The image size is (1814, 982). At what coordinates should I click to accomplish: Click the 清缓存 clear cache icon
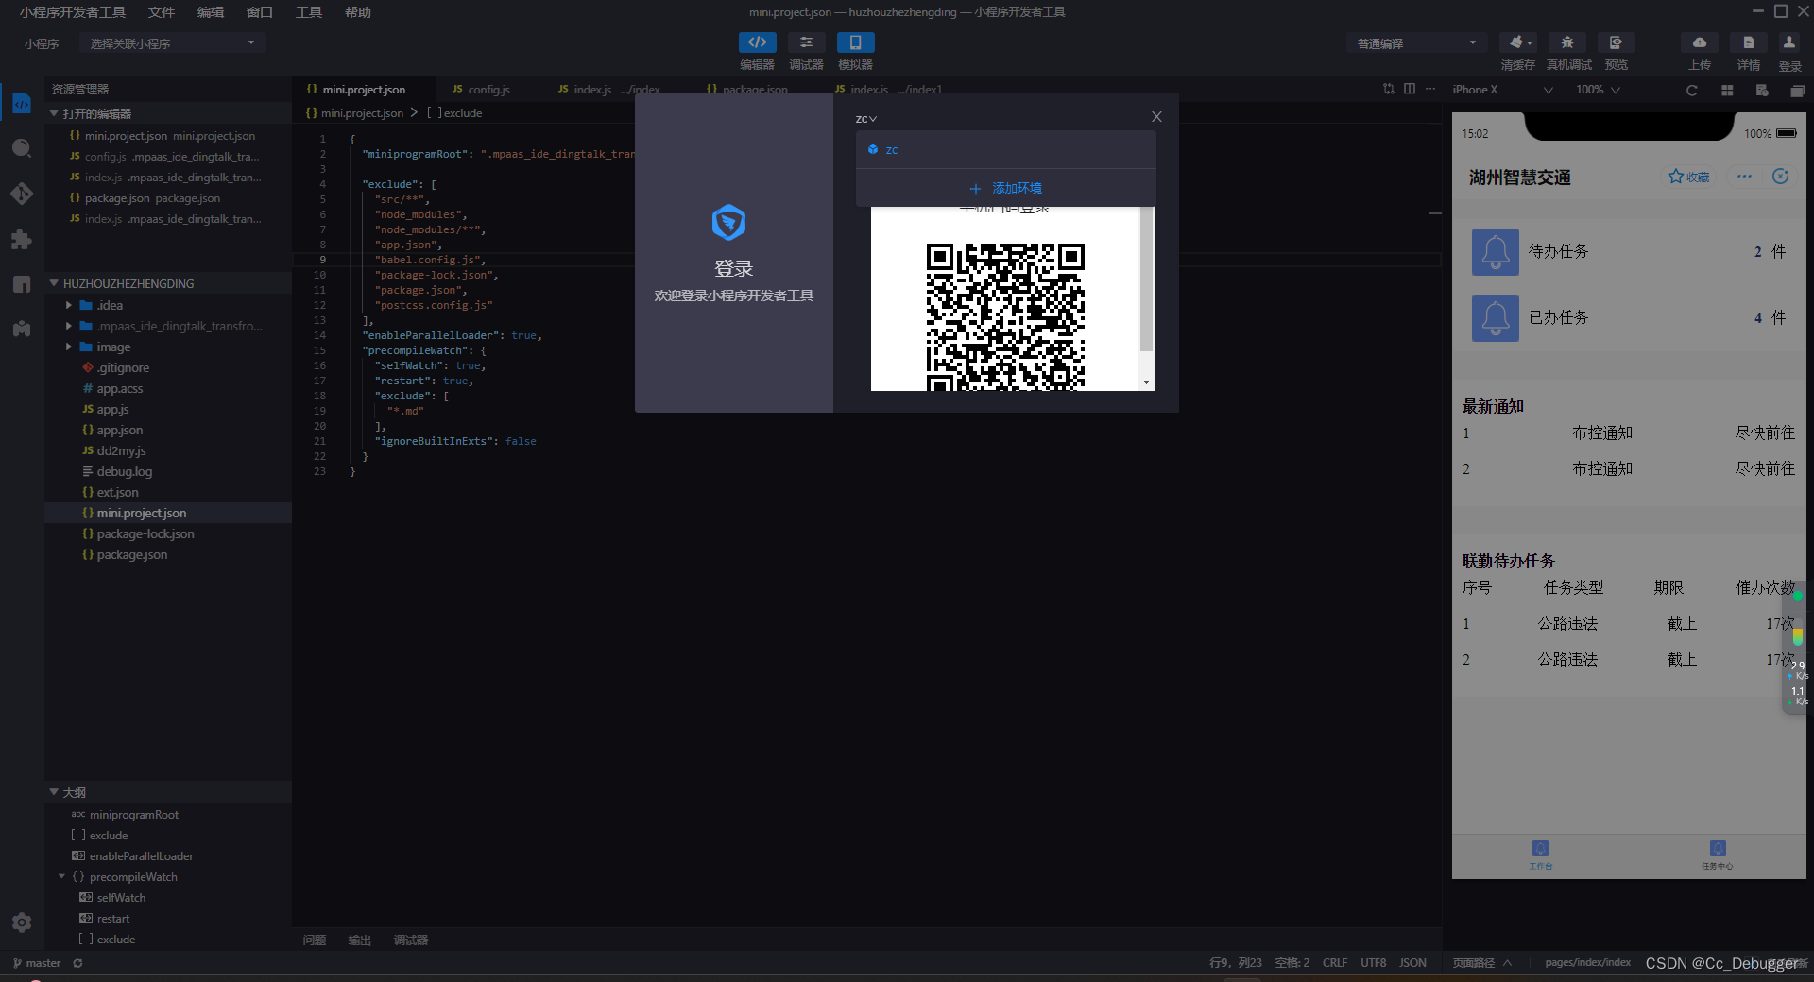[1518, 42]
